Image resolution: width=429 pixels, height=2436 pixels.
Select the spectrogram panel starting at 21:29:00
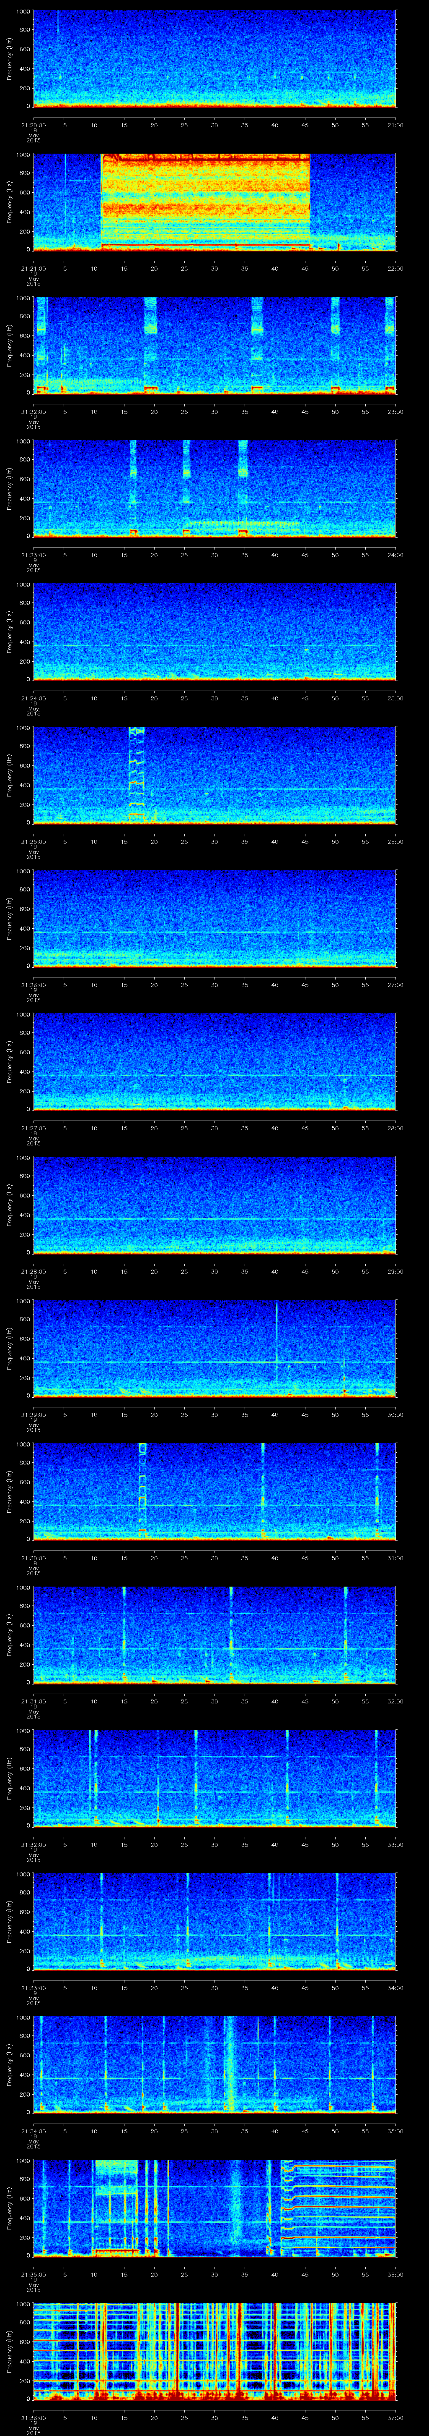[x=214, y=1349]
